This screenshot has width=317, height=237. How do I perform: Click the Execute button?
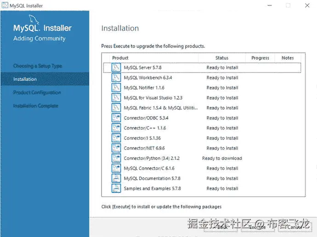pyautogui.click(x=258, y=227)
